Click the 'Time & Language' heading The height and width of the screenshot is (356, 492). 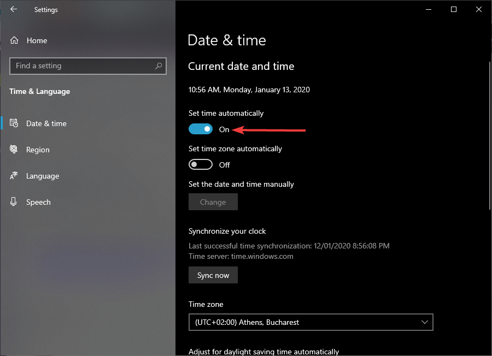(x=39, y=92)
